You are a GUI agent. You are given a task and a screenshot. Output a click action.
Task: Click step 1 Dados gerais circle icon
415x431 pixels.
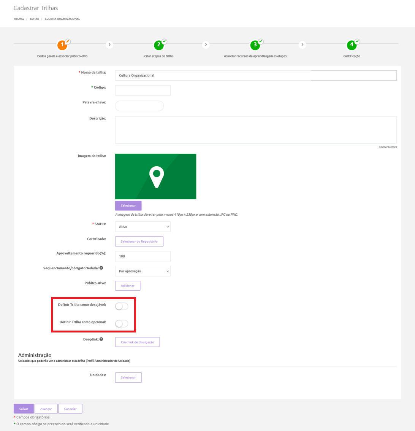[62, 45]
